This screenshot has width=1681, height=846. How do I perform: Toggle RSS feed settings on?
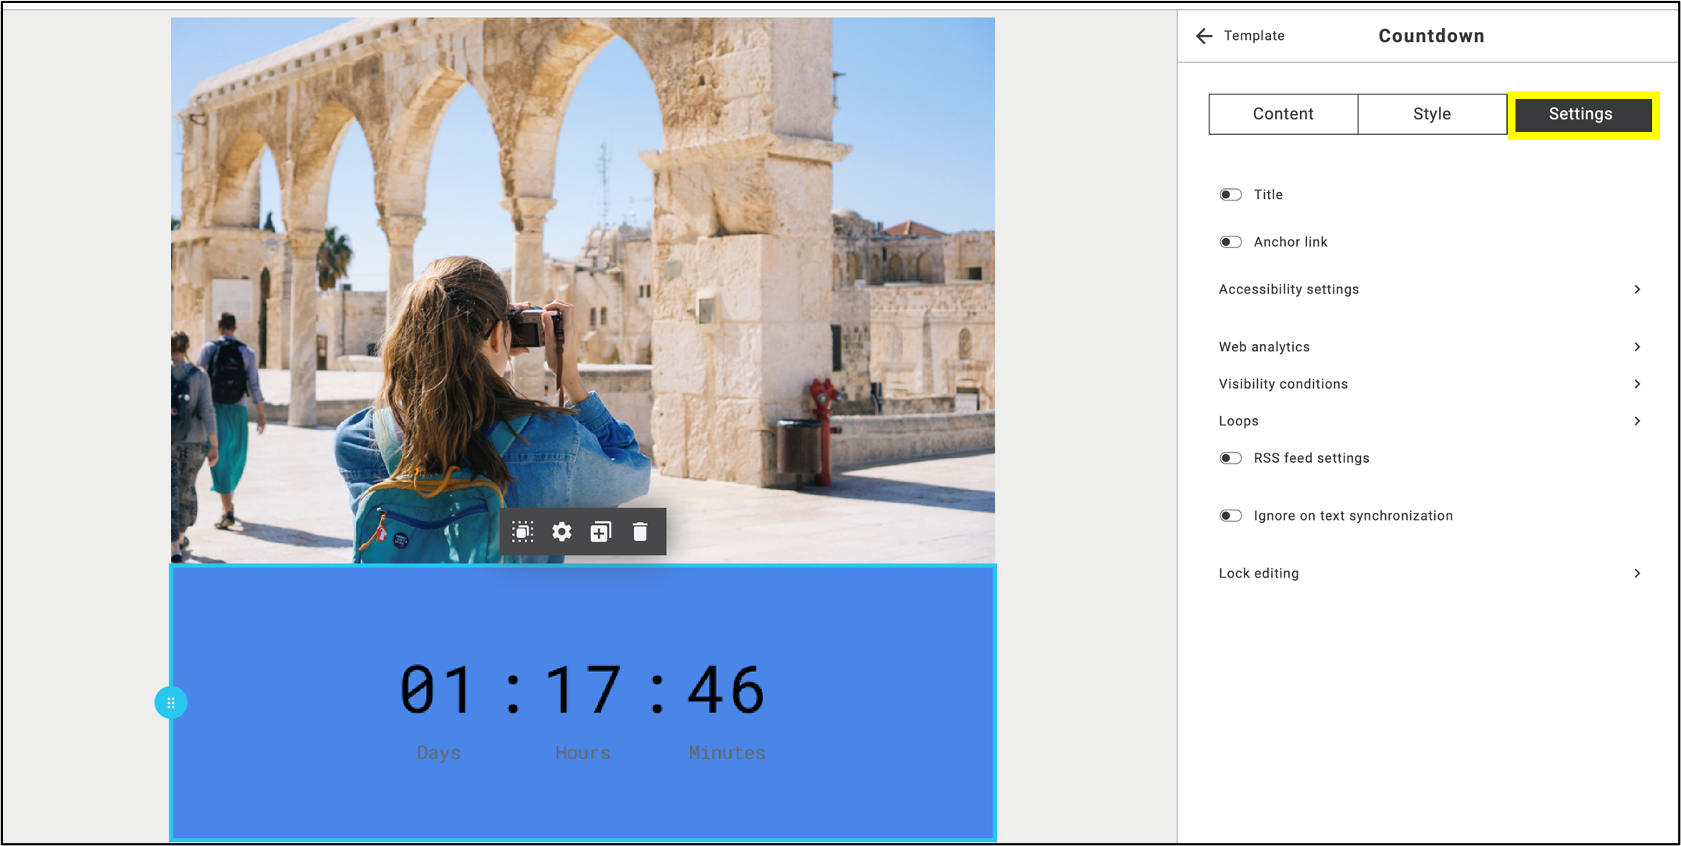pyautogui.click(x=1230, y=458)
